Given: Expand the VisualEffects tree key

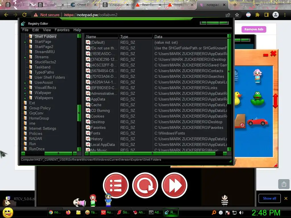Looking at the screenshot, I should click(x=25, y=88).
